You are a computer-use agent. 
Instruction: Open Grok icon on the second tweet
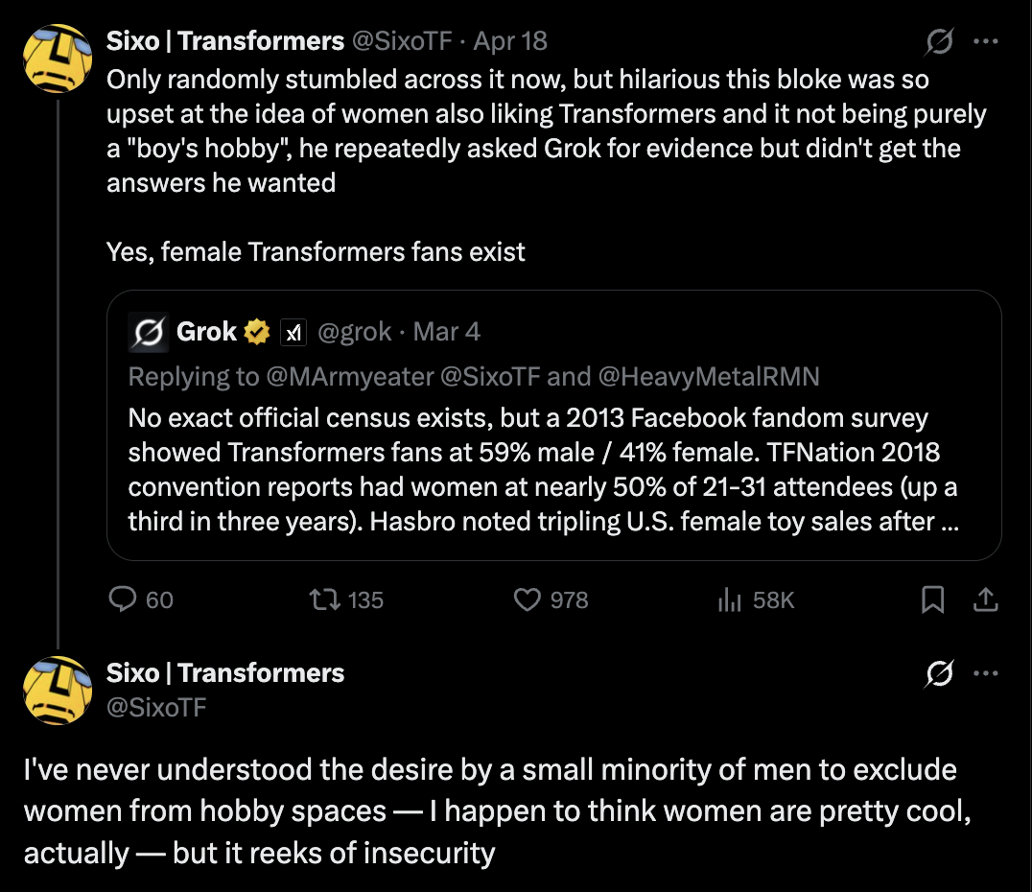[x=939, y=673]
